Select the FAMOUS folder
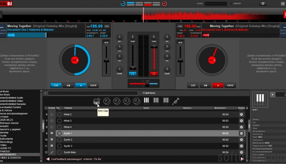Image resolution: width=286 pixels, height=164 pixels. point(5,151)
